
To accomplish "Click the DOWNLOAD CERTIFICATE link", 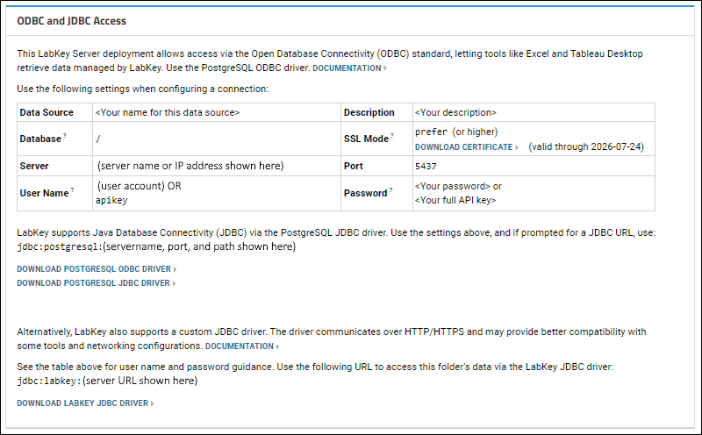I will pos(463,147).
